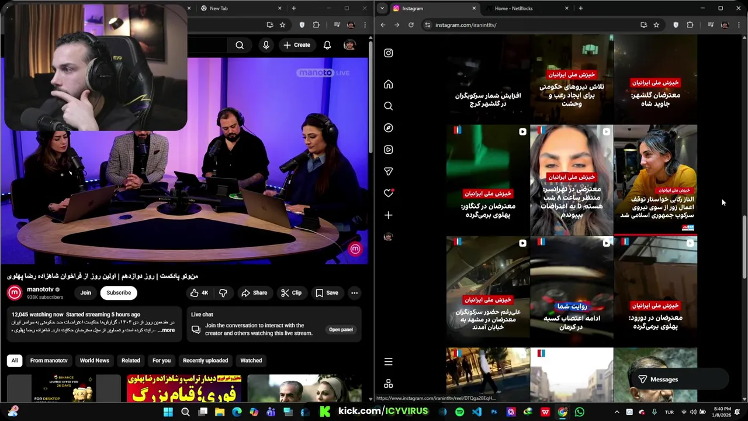Screen dimensions: 748x421
Task: Open Chrome menu in YouTube window
Action: pos(364,25)
